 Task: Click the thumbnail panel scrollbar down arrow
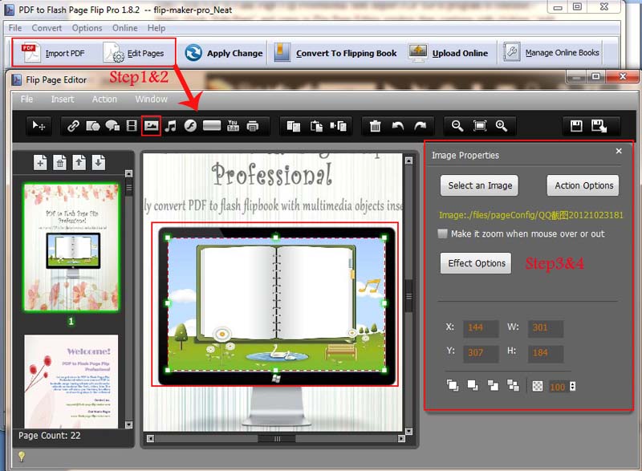coord(128,424)
